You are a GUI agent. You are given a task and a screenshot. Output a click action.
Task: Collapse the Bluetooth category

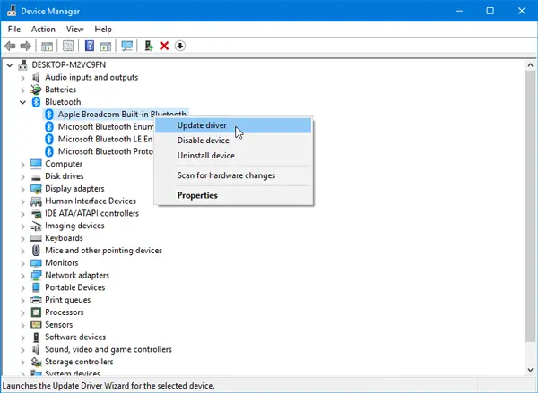(x=22, y=102)
